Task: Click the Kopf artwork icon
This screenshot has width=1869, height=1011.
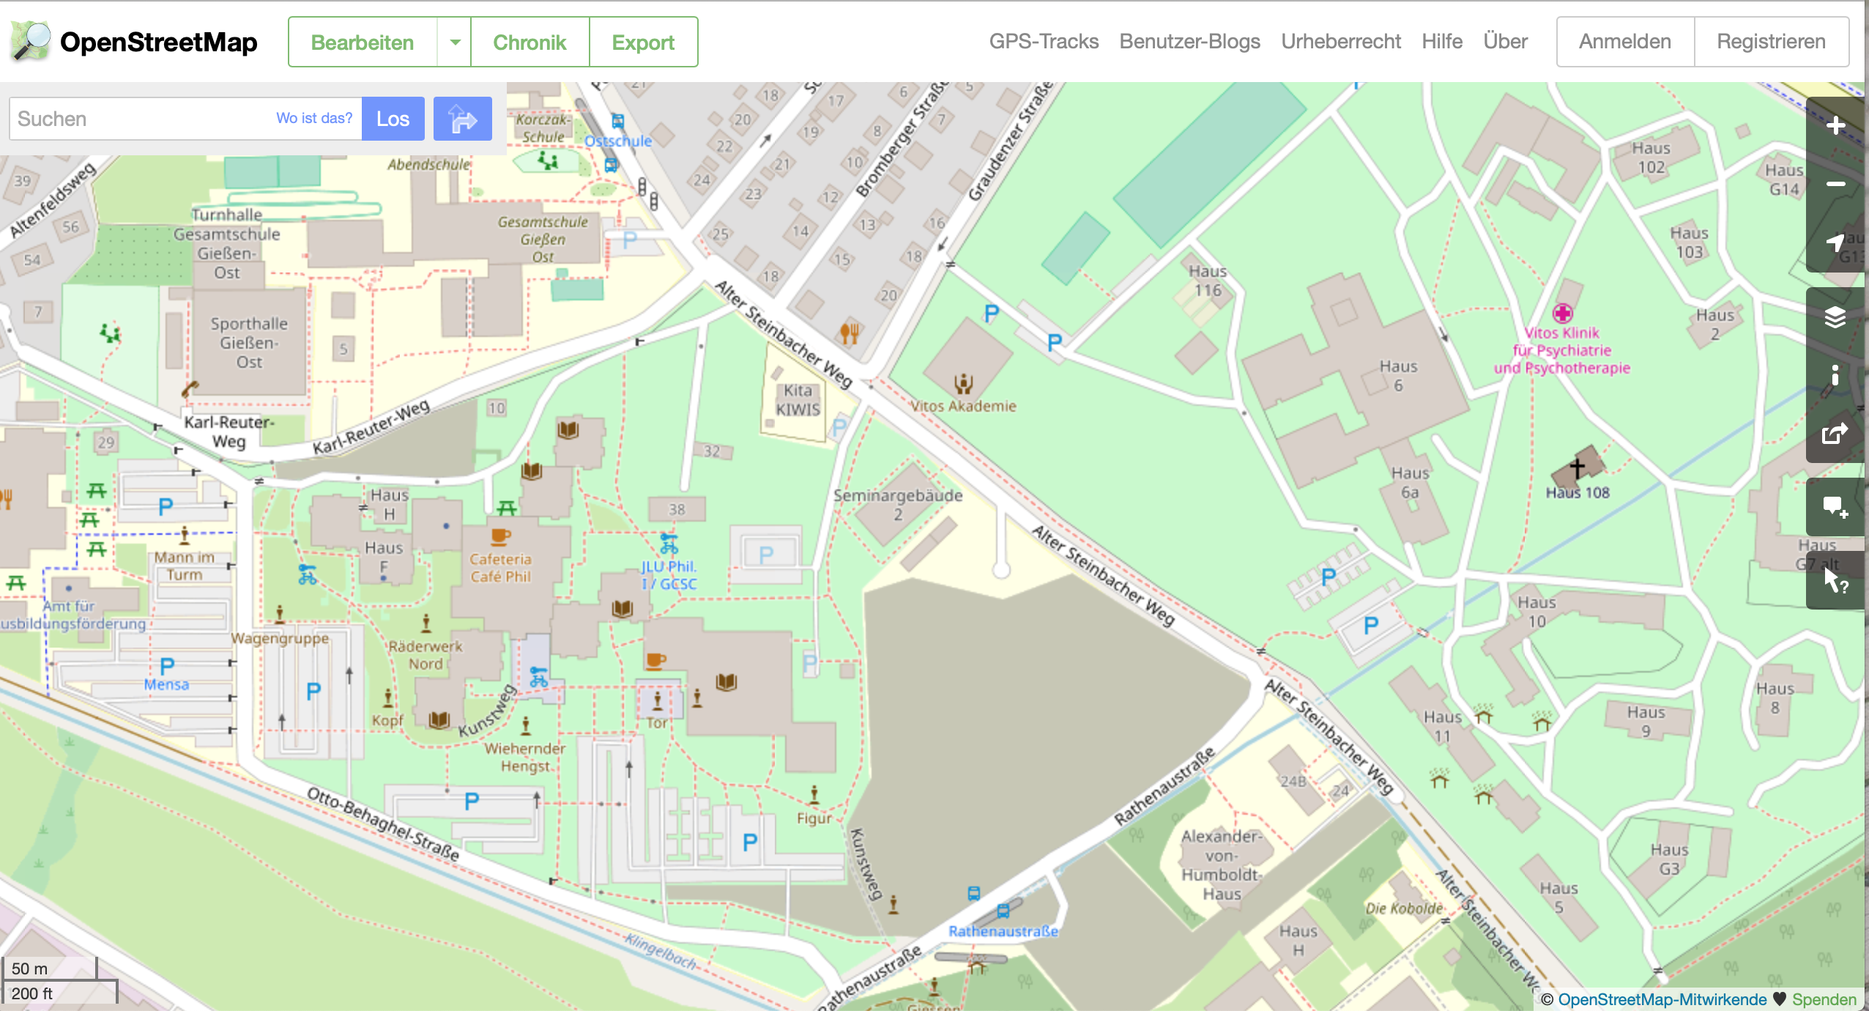Action: coord(388,697)
